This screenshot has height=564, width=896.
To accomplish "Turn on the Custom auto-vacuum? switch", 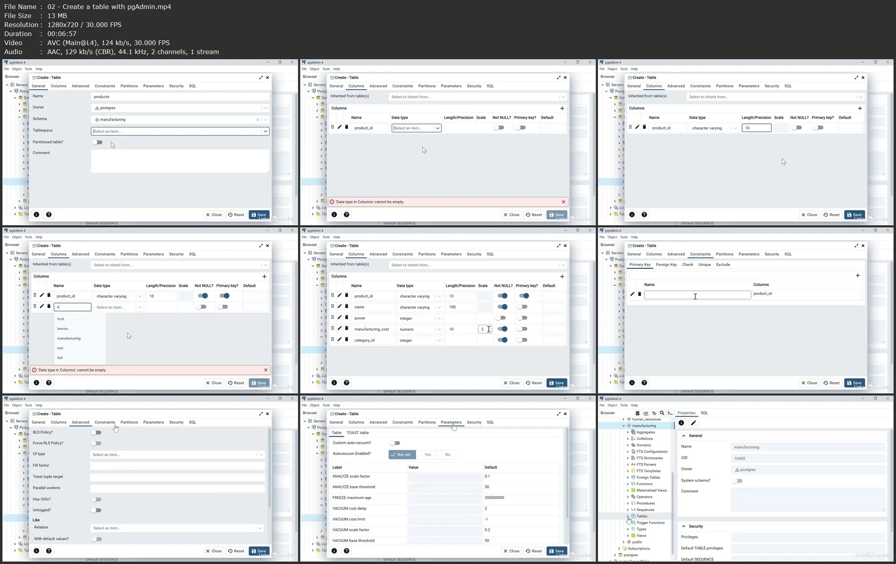I will pos(395,443).
